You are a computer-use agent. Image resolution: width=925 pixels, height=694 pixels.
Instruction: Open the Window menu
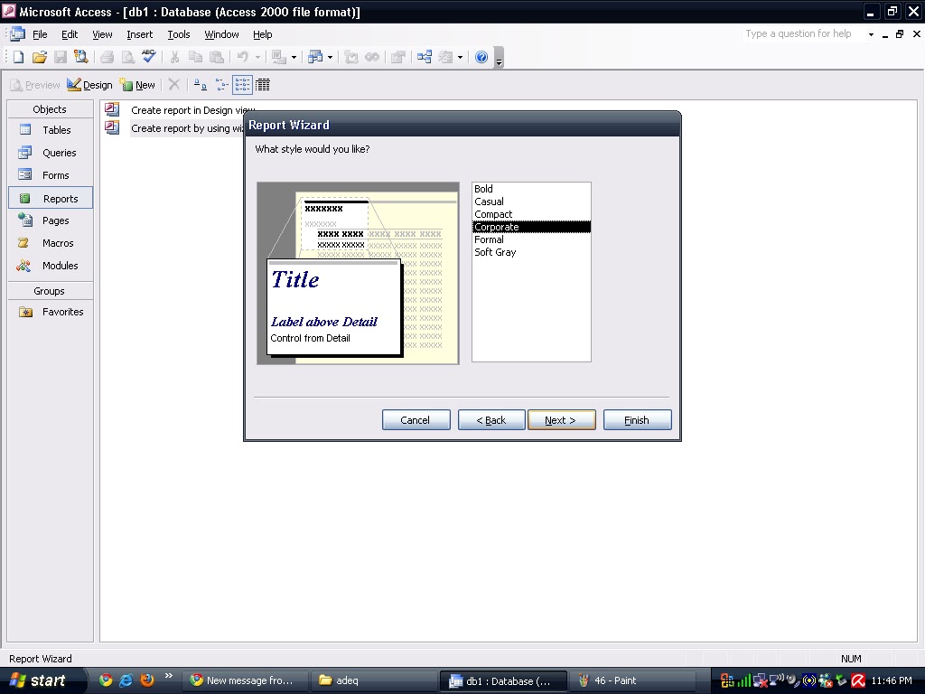221,34
